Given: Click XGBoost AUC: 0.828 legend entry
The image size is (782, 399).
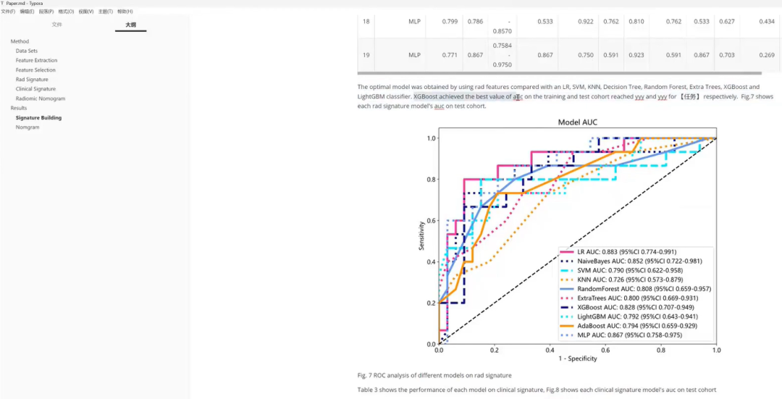Looking at the screenshot, I should (628, 307).
